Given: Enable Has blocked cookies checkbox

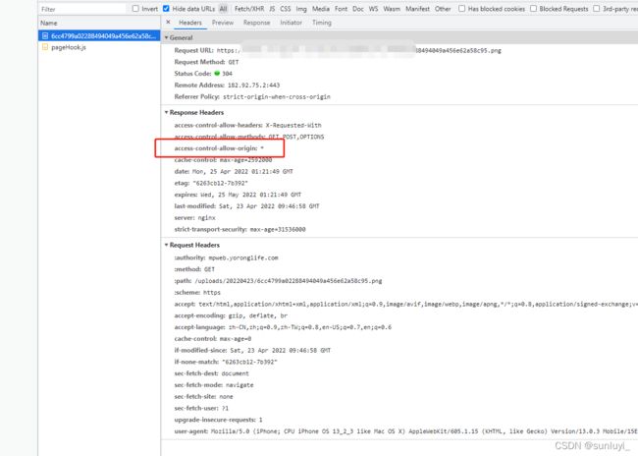Looking at the screenshot, I should (x=462, y=9).
